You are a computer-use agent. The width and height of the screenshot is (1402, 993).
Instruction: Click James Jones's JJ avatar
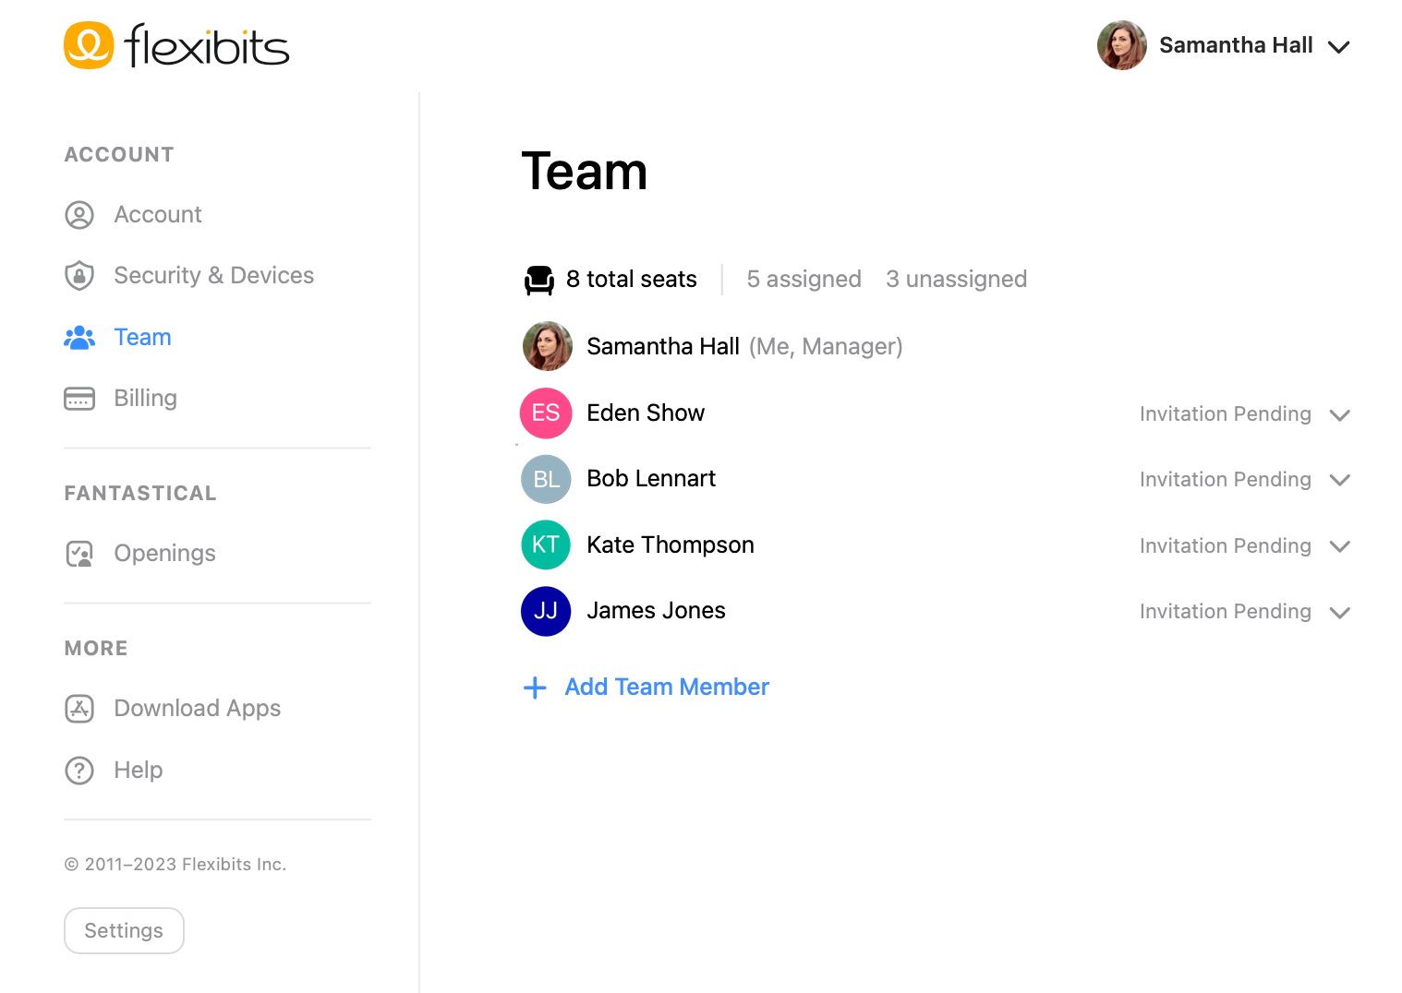tap(546, 611)
